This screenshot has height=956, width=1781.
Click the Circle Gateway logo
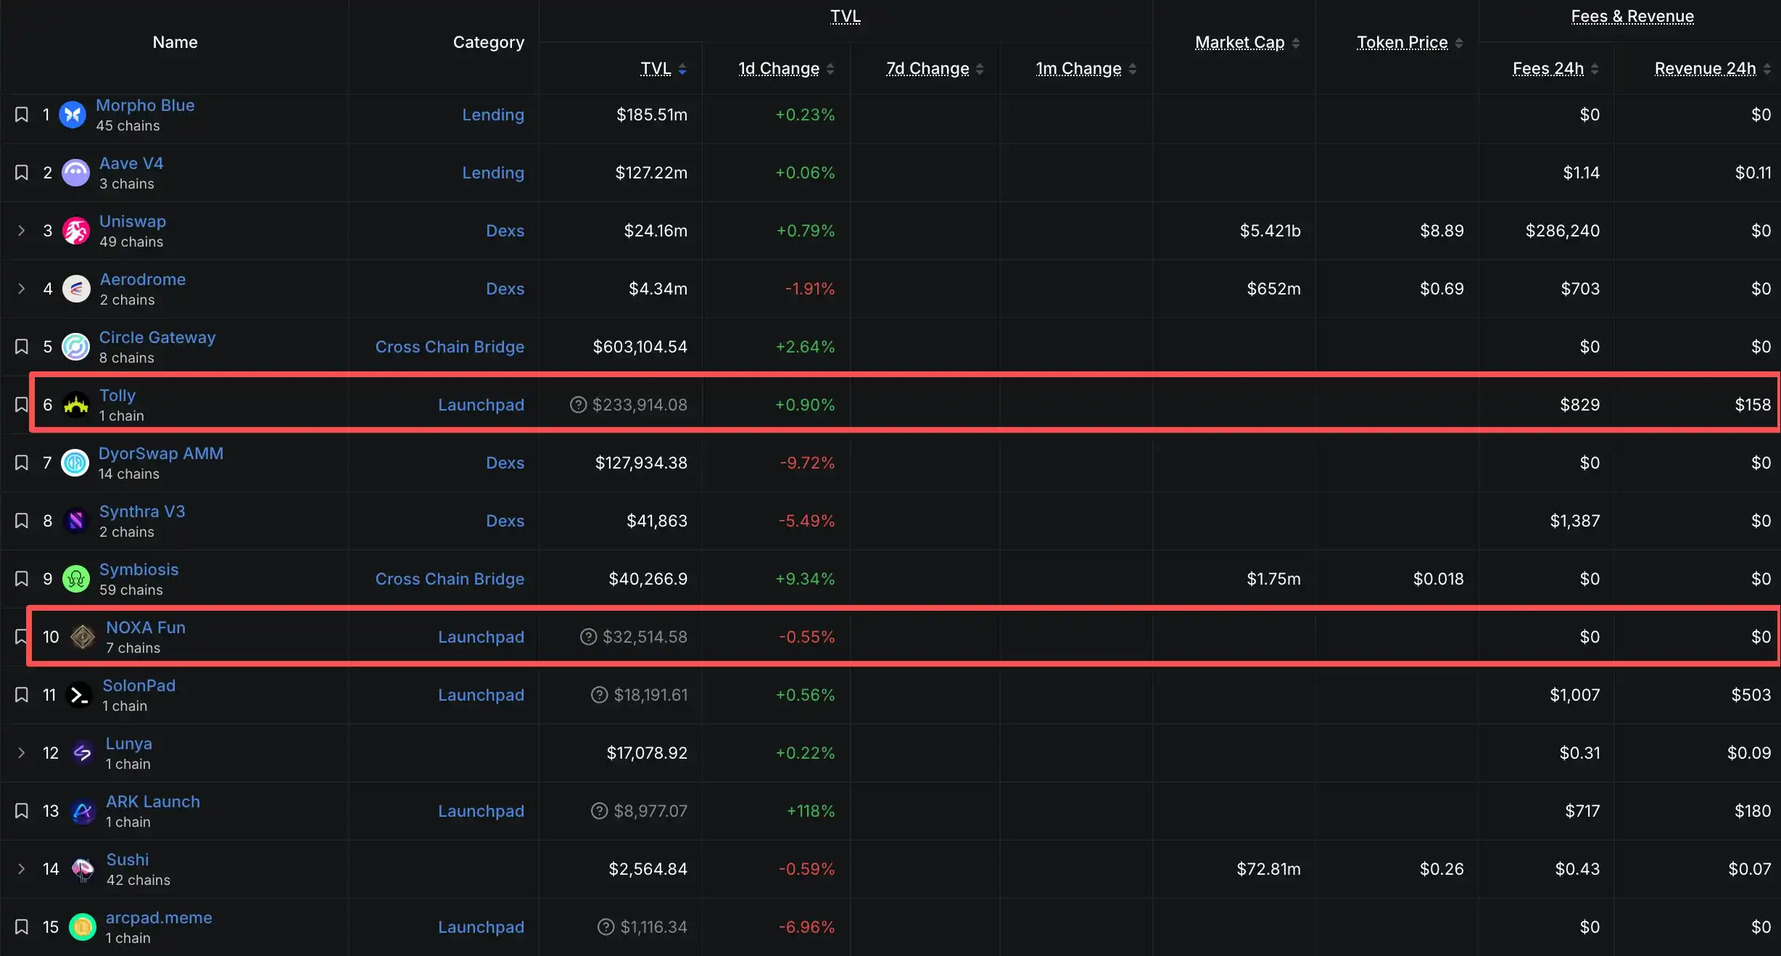[75, 347]
